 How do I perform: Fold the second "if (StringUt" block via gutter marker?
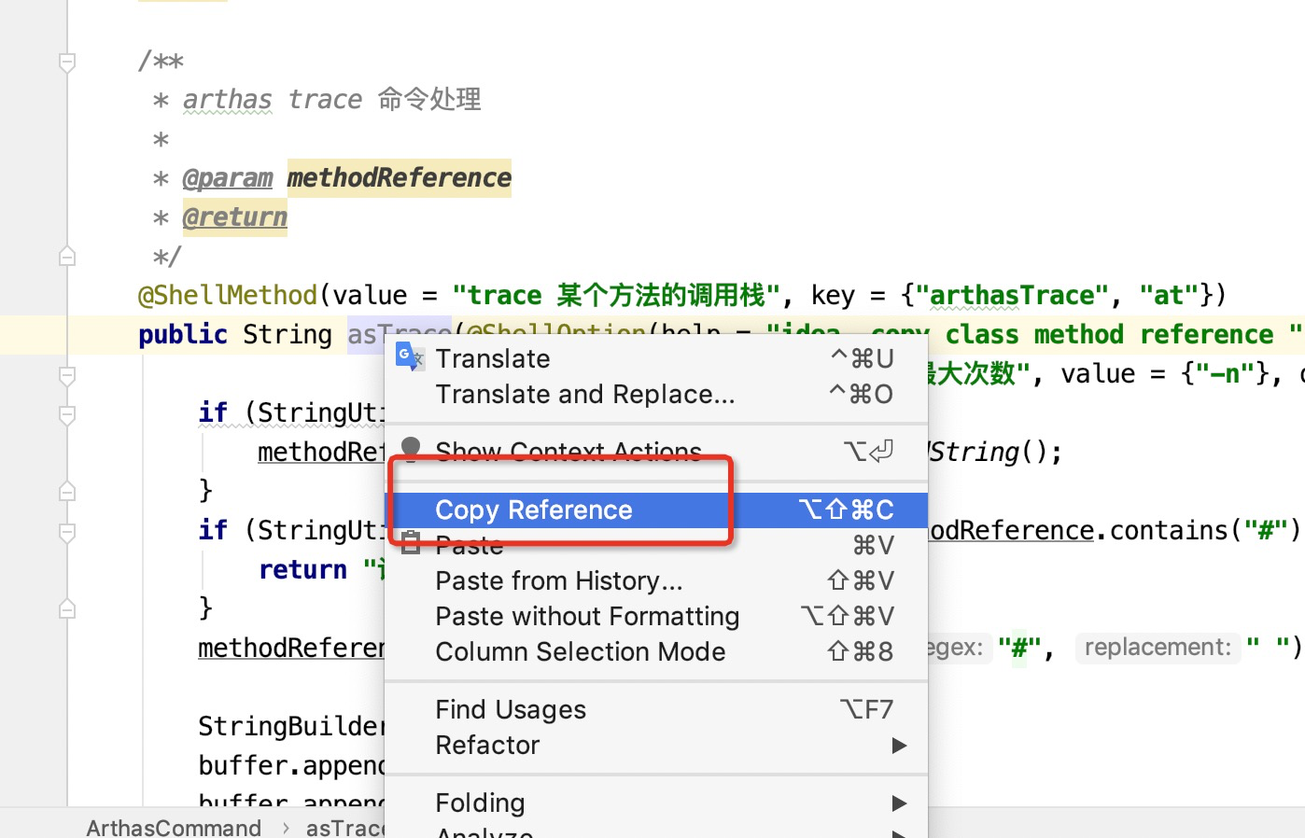pos(67,532)
